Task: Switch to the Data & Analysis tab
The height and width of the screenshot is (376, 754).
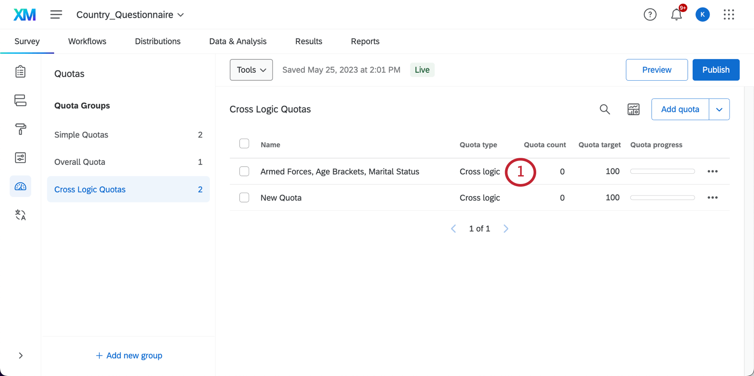Action: 238,41
